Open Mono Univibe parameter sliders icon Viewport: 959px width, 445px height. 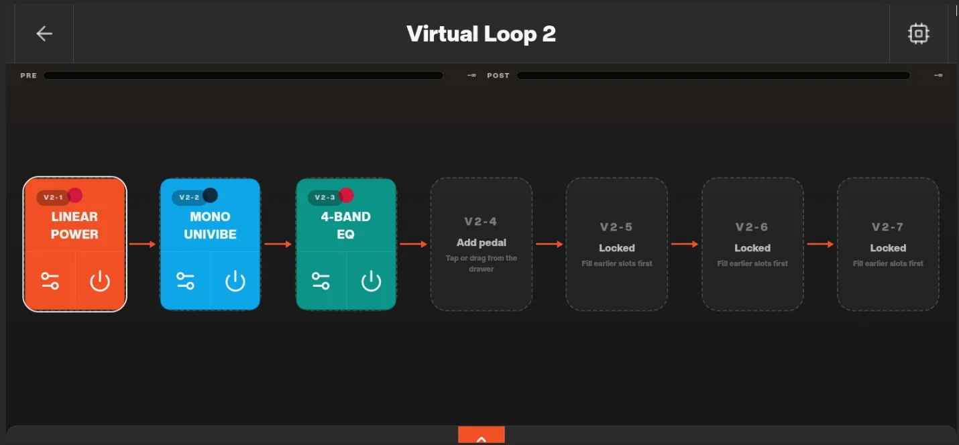(185, 281)
